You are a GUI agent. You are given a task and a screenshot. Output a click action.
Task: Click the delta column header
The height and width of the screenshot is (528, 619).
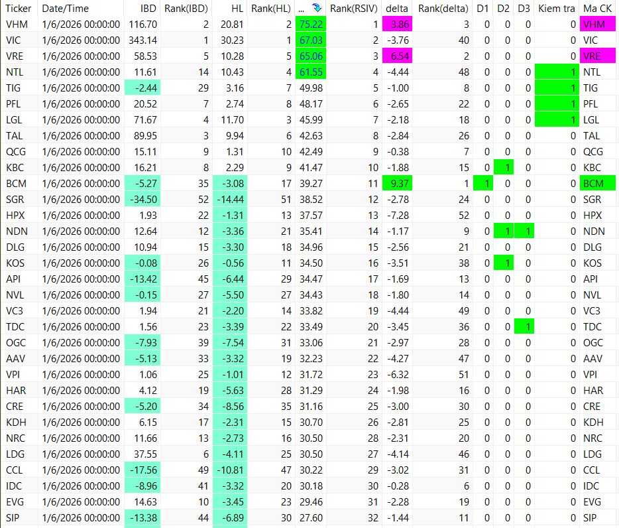point(397,9)
